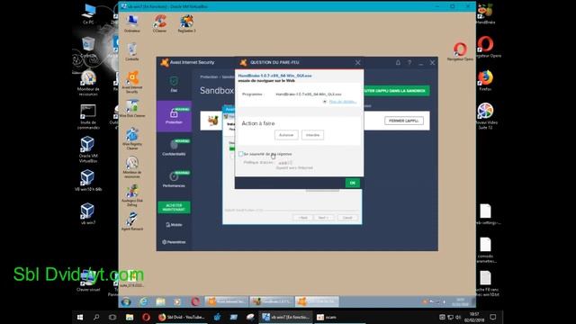
Task: Click the green Acheter Maintenant button
Action: coord(174,207)
